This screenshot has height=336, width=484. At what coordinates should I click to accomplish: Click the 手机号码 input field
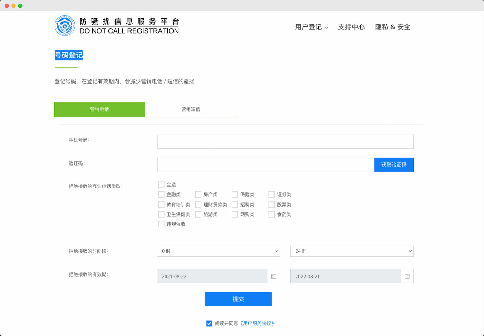tap(285, 141)
